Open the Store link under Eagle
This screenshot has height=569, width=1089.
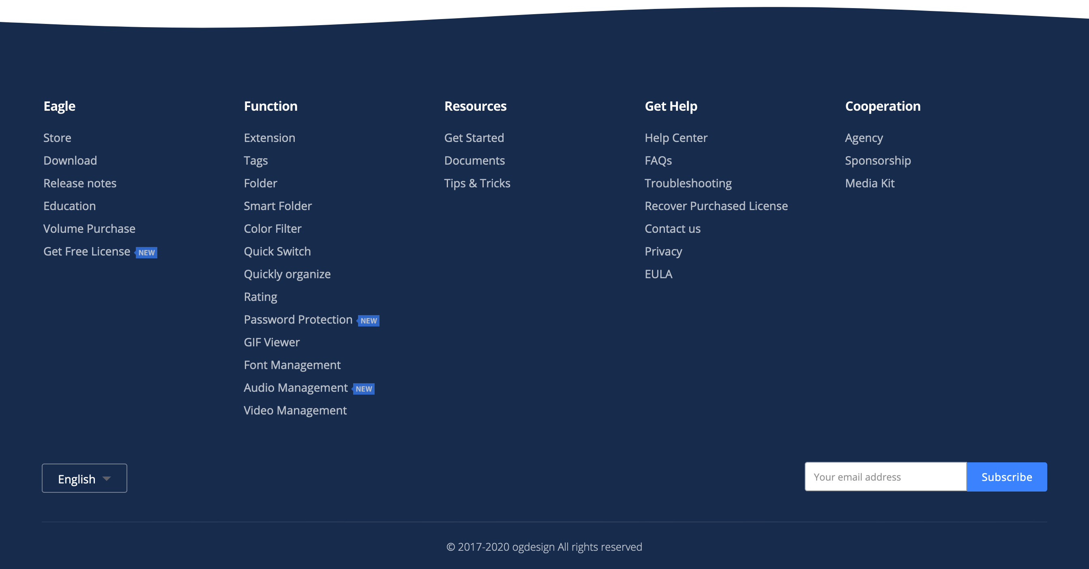(57, 138)
